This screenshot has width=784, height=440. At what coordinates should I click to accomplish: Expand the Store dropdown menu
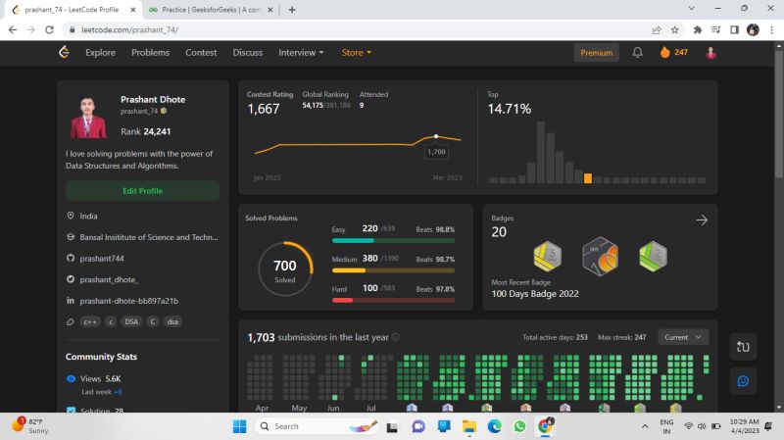[357, 53]
